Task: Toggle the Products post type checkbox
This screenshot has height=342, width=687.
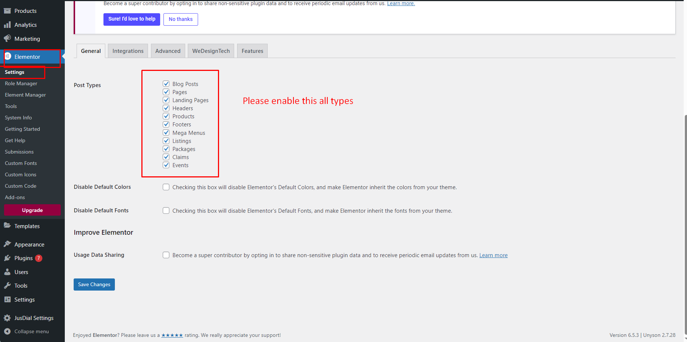Action: (x=166, y=116)
